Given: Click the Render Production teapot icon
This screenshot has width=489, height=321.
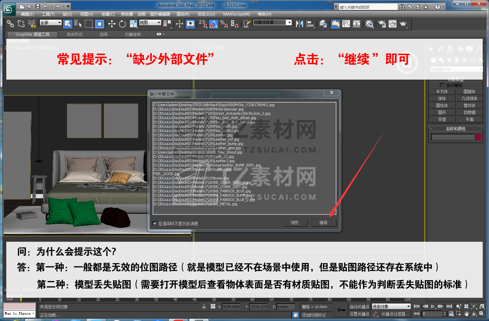Looking at the screenshot, I should (x=403, y=24).
